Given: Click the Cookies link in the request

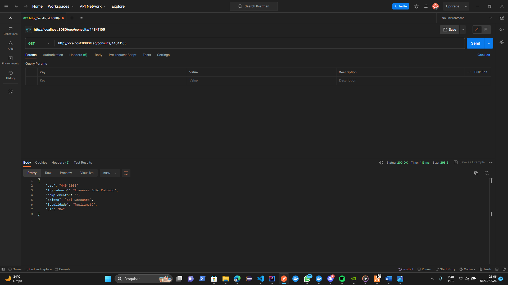Looking at the screenshot, I should pyautogui.click(x=483, y=55).
